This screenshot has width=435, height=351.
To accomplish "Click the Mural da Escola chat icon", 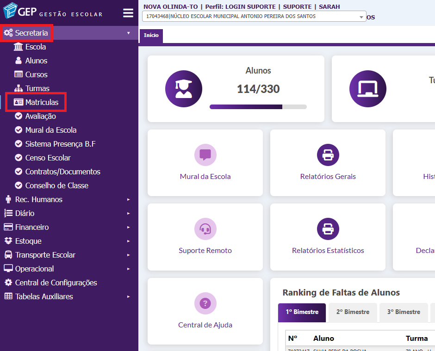I will tap(205, 154).
